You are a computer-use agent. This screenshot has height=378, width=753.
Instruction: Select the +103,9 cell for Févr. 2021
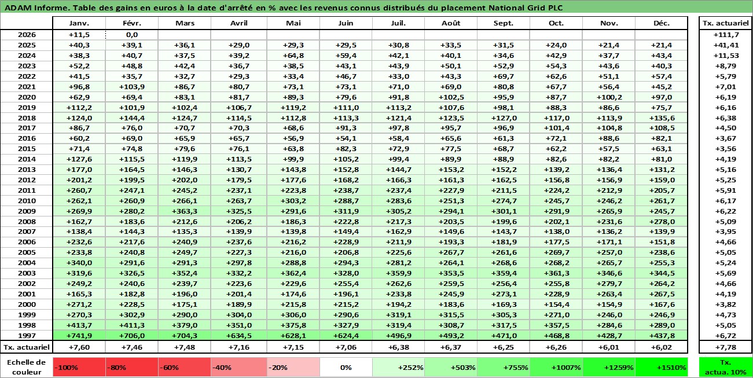132,87
